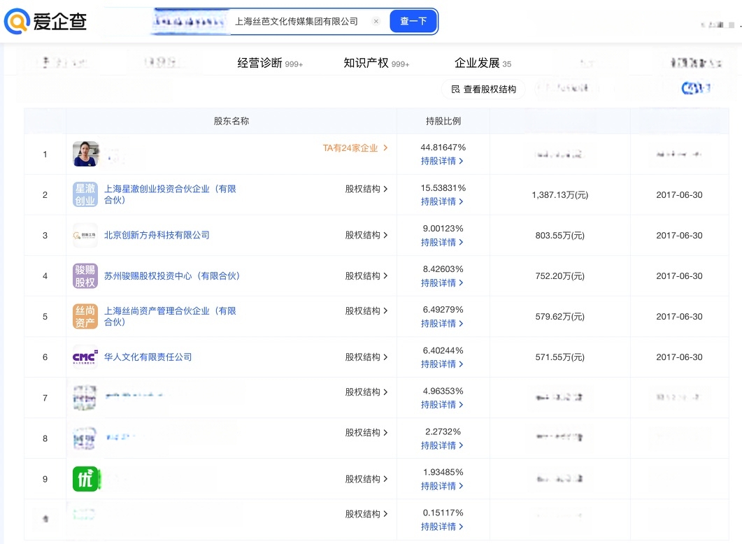Open 持股详情 under 1.93485%
This screenshot has width=742, height=544.
pyautogui.click(x=442, y=486)
